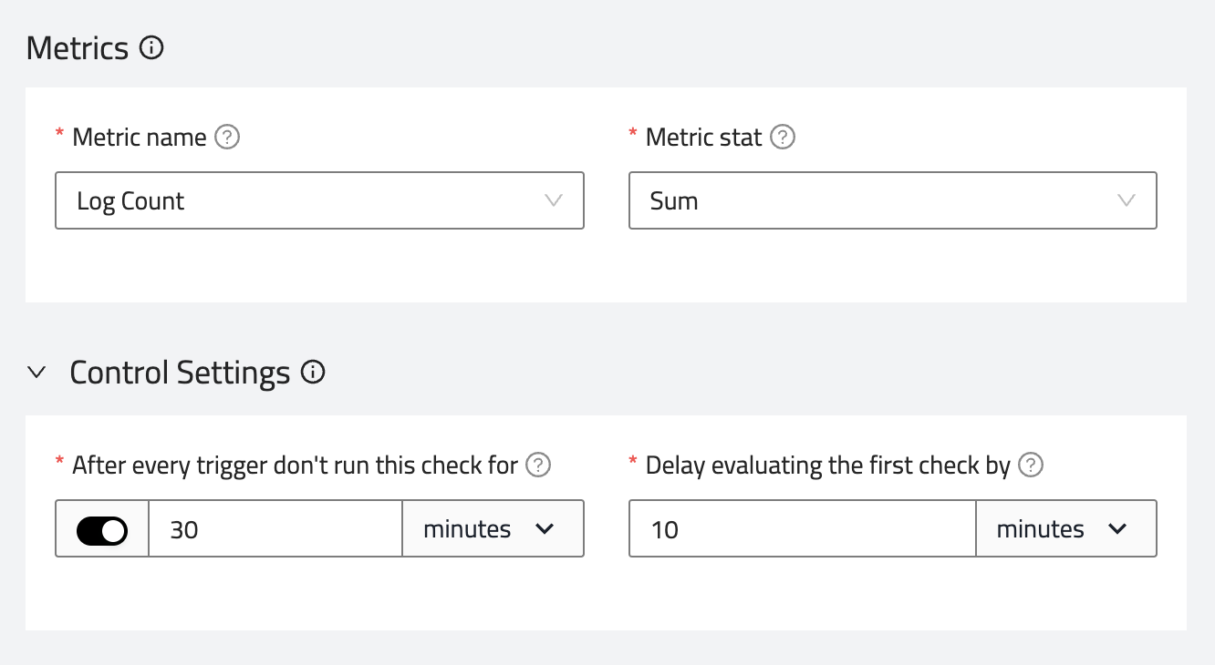Open the Metric name dropdown showing Log Count
The height and width of the screenshot is (665, 1215).
coord(319,200)
